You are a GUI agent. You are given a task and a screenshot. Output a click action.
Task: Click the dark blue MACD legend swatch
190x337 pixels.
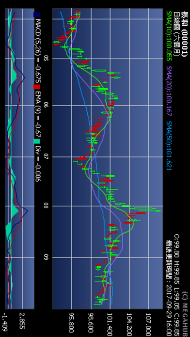click(37, 15)
